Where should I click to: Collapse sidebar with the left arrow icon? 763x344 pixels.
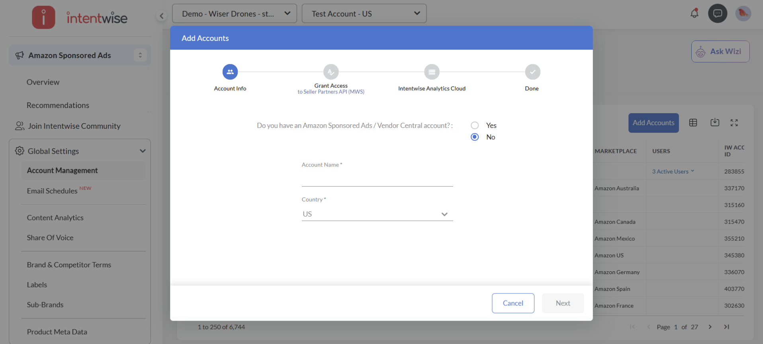tap(161, 16)
